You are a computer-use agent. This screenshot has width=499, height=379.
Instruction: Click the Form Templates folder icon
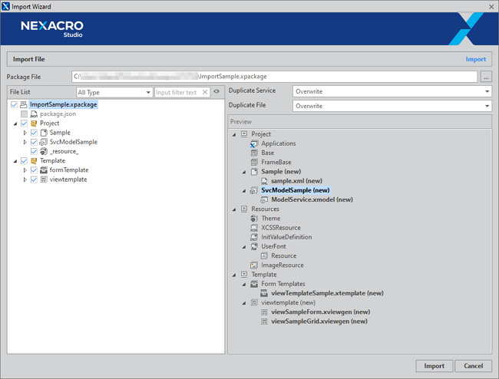254,284
